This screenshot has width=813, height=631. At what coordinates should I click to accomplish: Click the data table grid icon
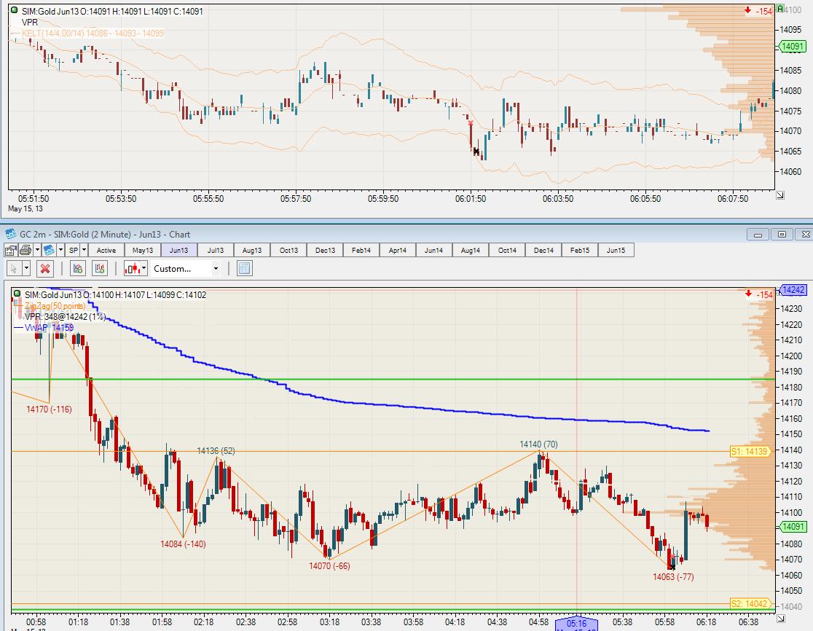(x=245, y=269)
